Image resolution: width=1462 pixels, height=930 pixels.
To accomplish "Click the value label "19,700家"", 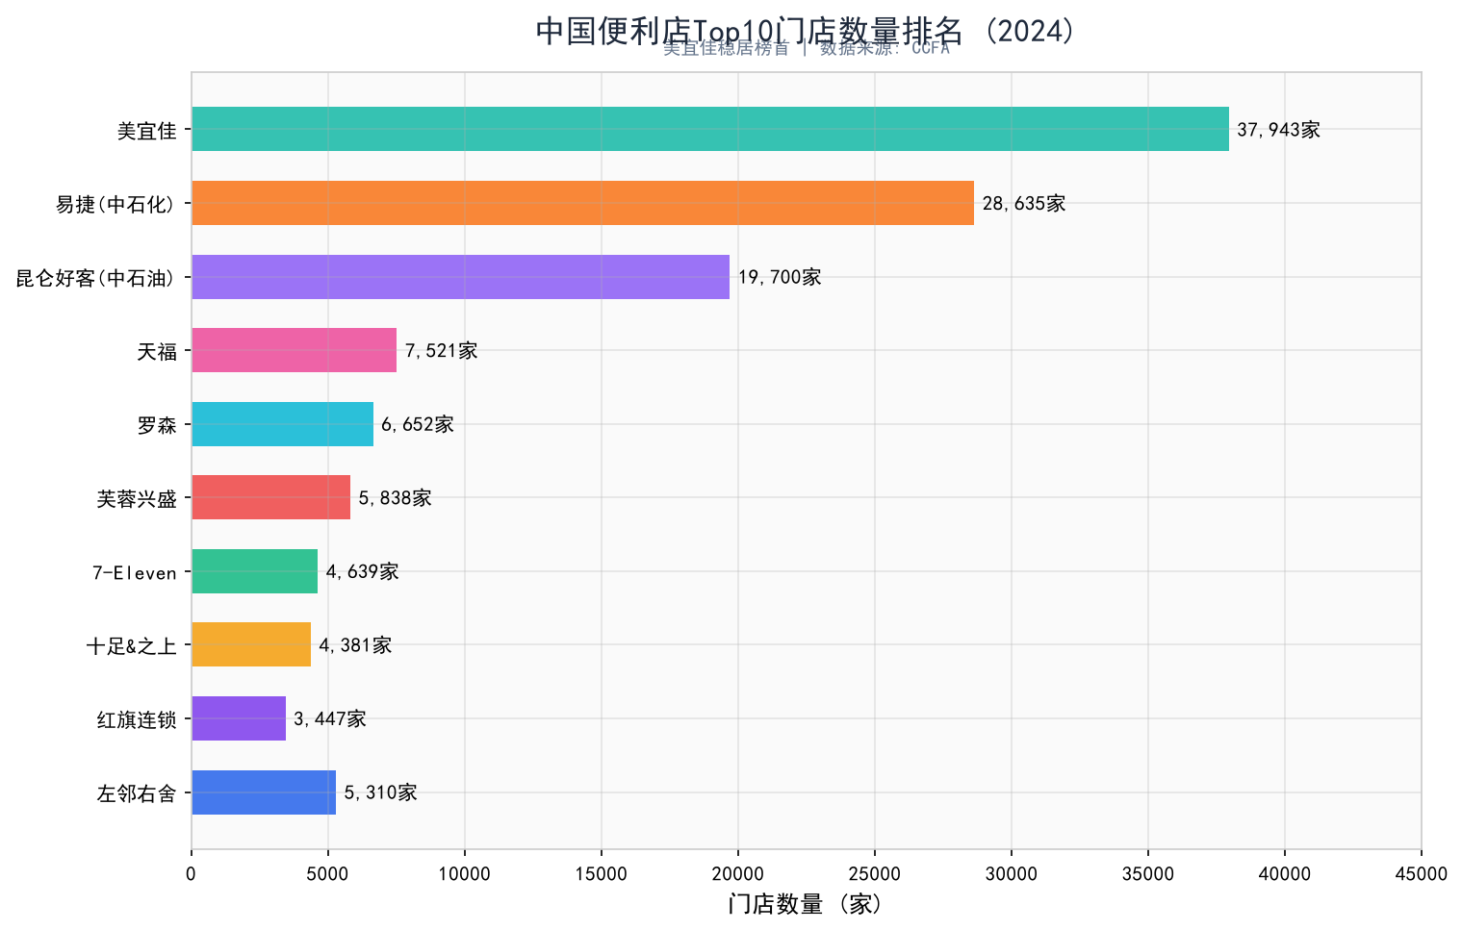I will tap(780, 278).
